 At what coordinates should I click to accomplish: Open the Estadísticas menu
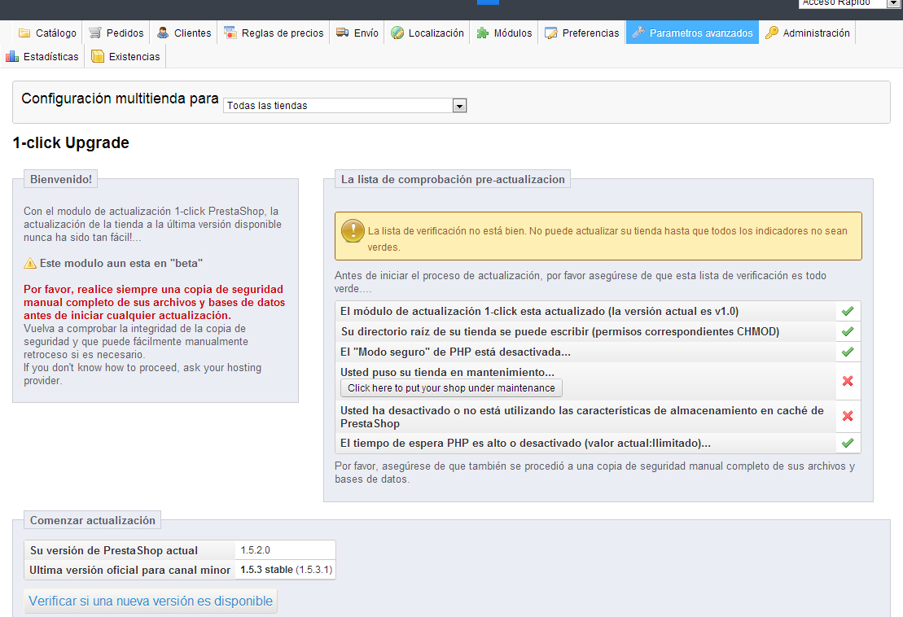click(x=42, y=56)
